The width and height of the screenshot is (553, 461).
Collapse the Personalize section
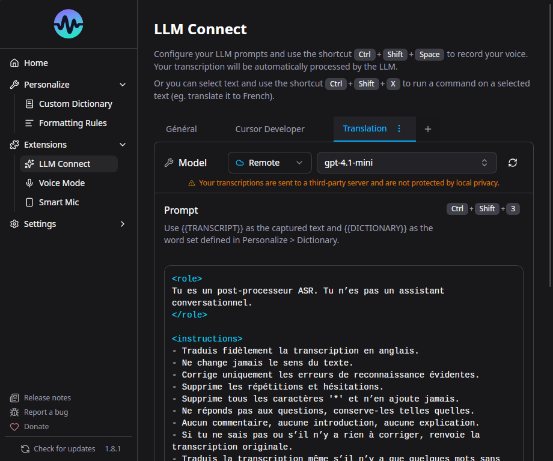click(123, 84)
